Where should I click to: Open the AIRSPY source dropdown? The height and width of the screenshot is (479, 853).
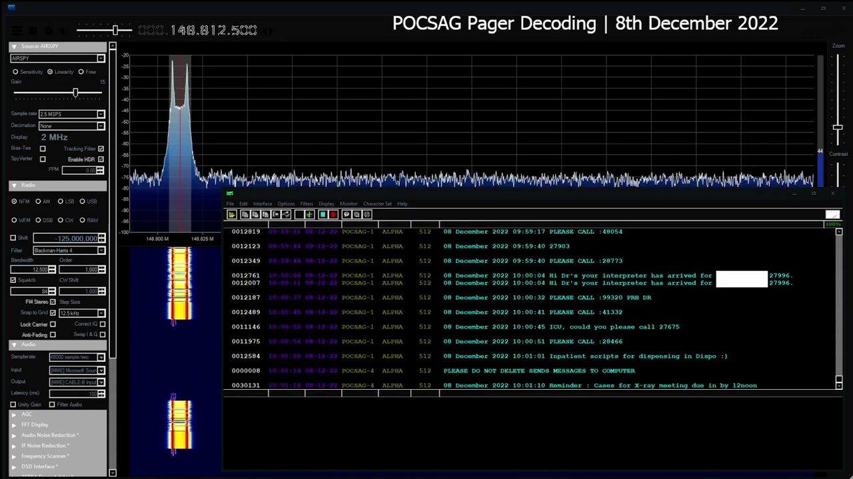pos(58,59)
